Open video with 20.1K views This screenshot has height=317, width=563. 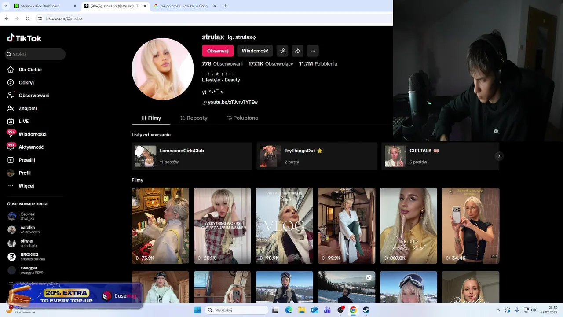[222, 226]
